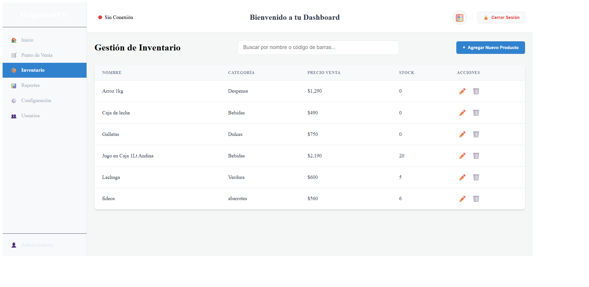589x287 pixels.
Task: Click Agregar Nuevo Producto button
Action: pos(490,48)
